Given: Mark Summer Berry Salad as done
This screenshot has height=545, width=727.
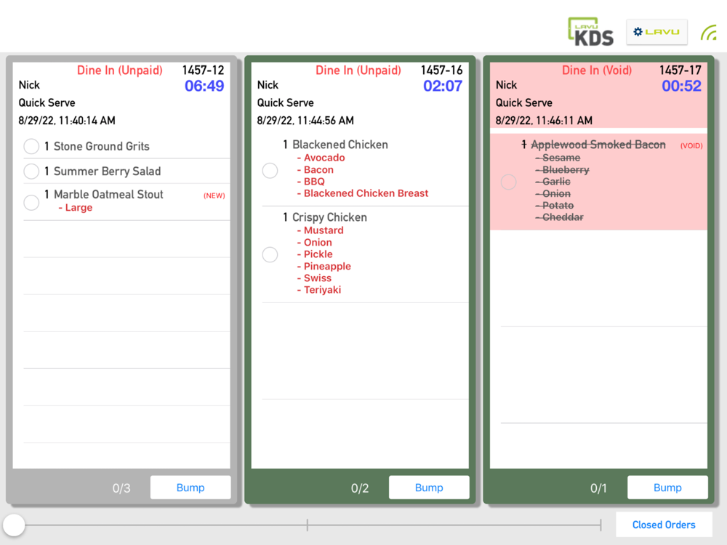Looking at the screenshot, I should point(31,171).
